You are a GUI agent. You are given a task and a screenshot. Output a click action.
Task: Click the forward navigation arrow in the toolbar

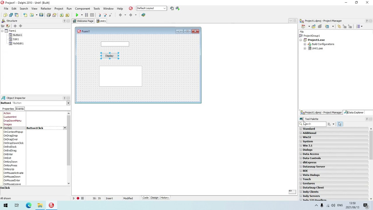(x=131, y=15)
